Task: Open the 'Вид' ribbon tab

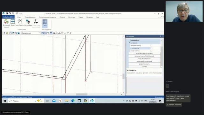Action: click(x=98, y=17)
